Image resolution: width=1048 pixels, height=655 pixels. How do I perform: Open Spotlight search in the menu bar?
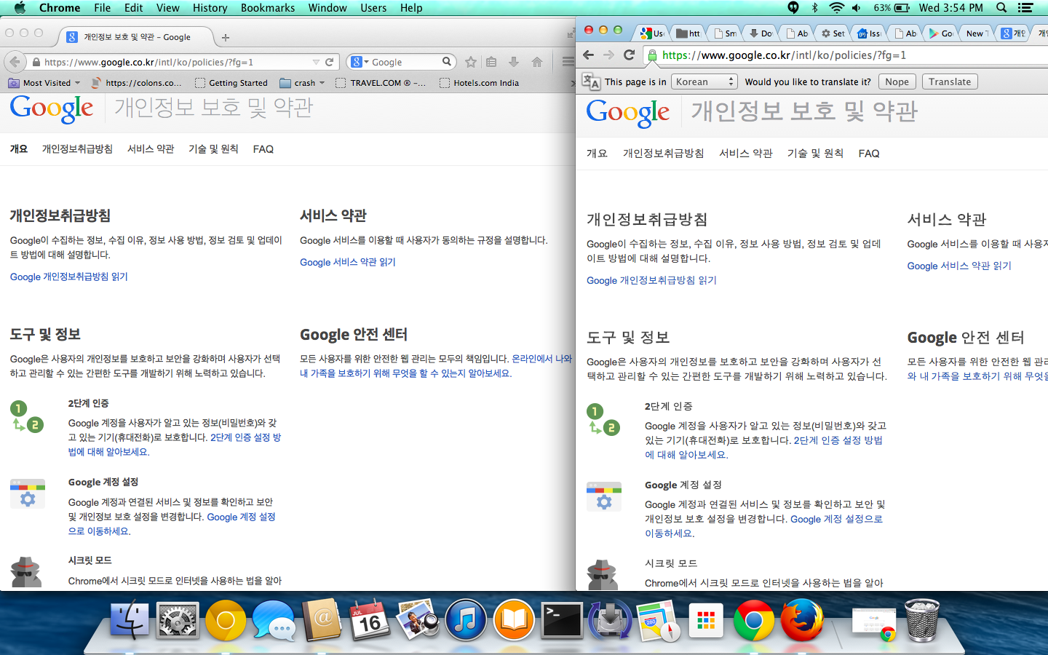coord(1002,8)
